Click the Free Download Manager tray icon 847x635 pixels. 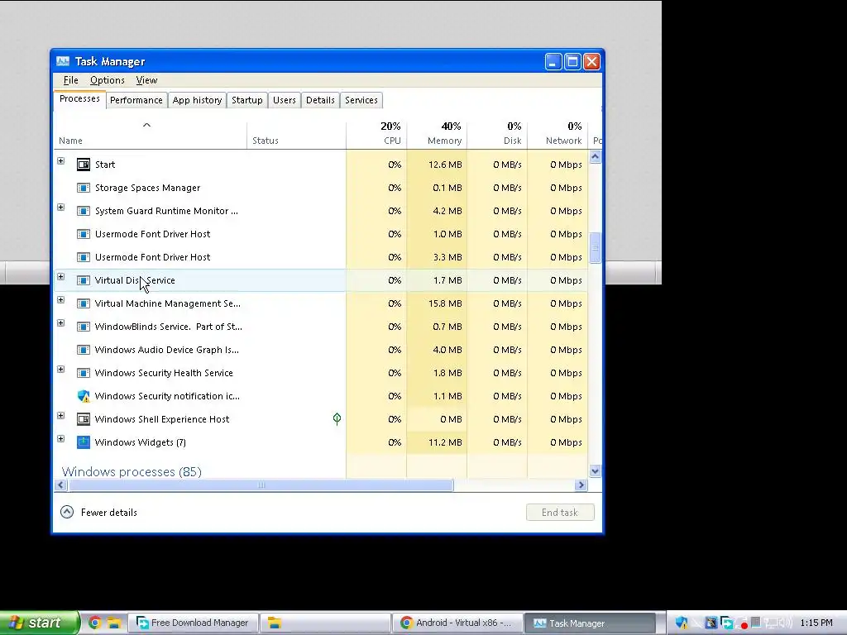pos(726,623)
